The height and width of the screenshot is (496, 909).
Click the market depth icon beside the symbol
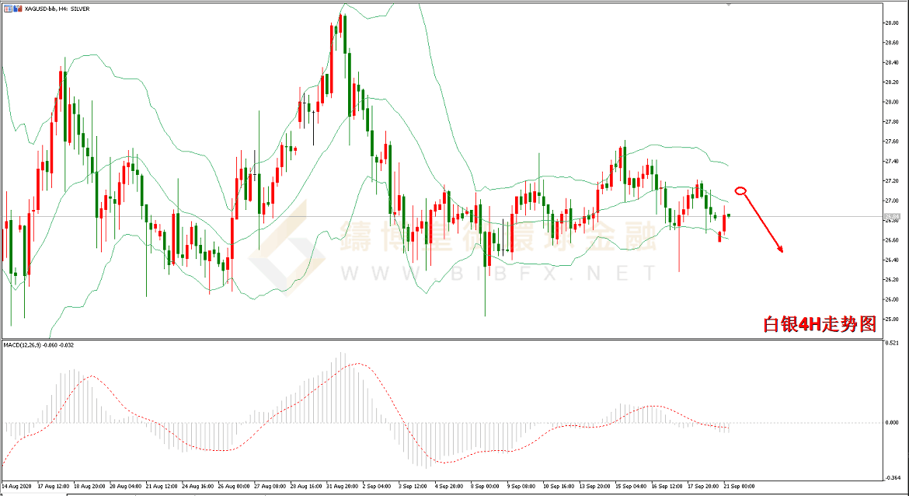tap(17, 8)
